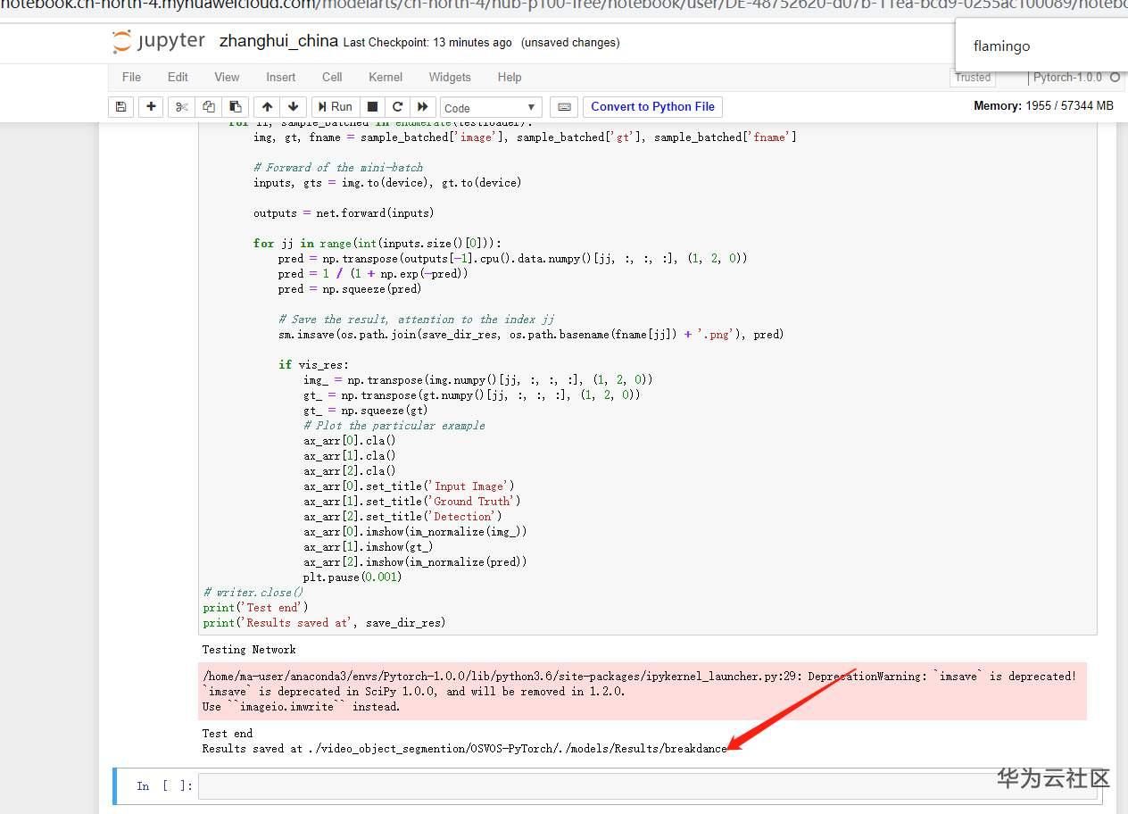1128x814 pixels.
Task: Open the Edit menu
Action: (x=178, y=77)
